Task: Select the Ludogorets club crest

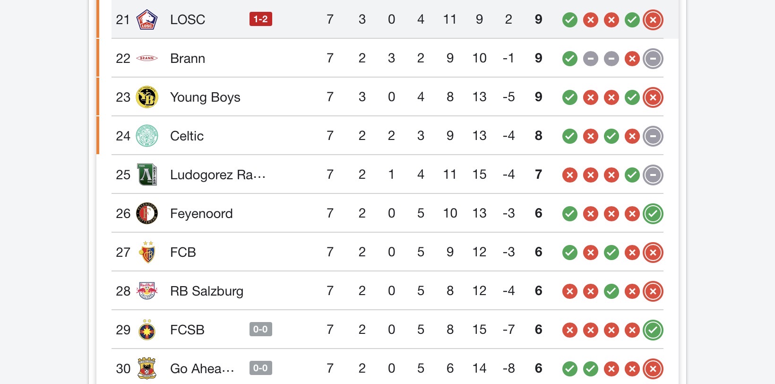Action: (146, 175)
